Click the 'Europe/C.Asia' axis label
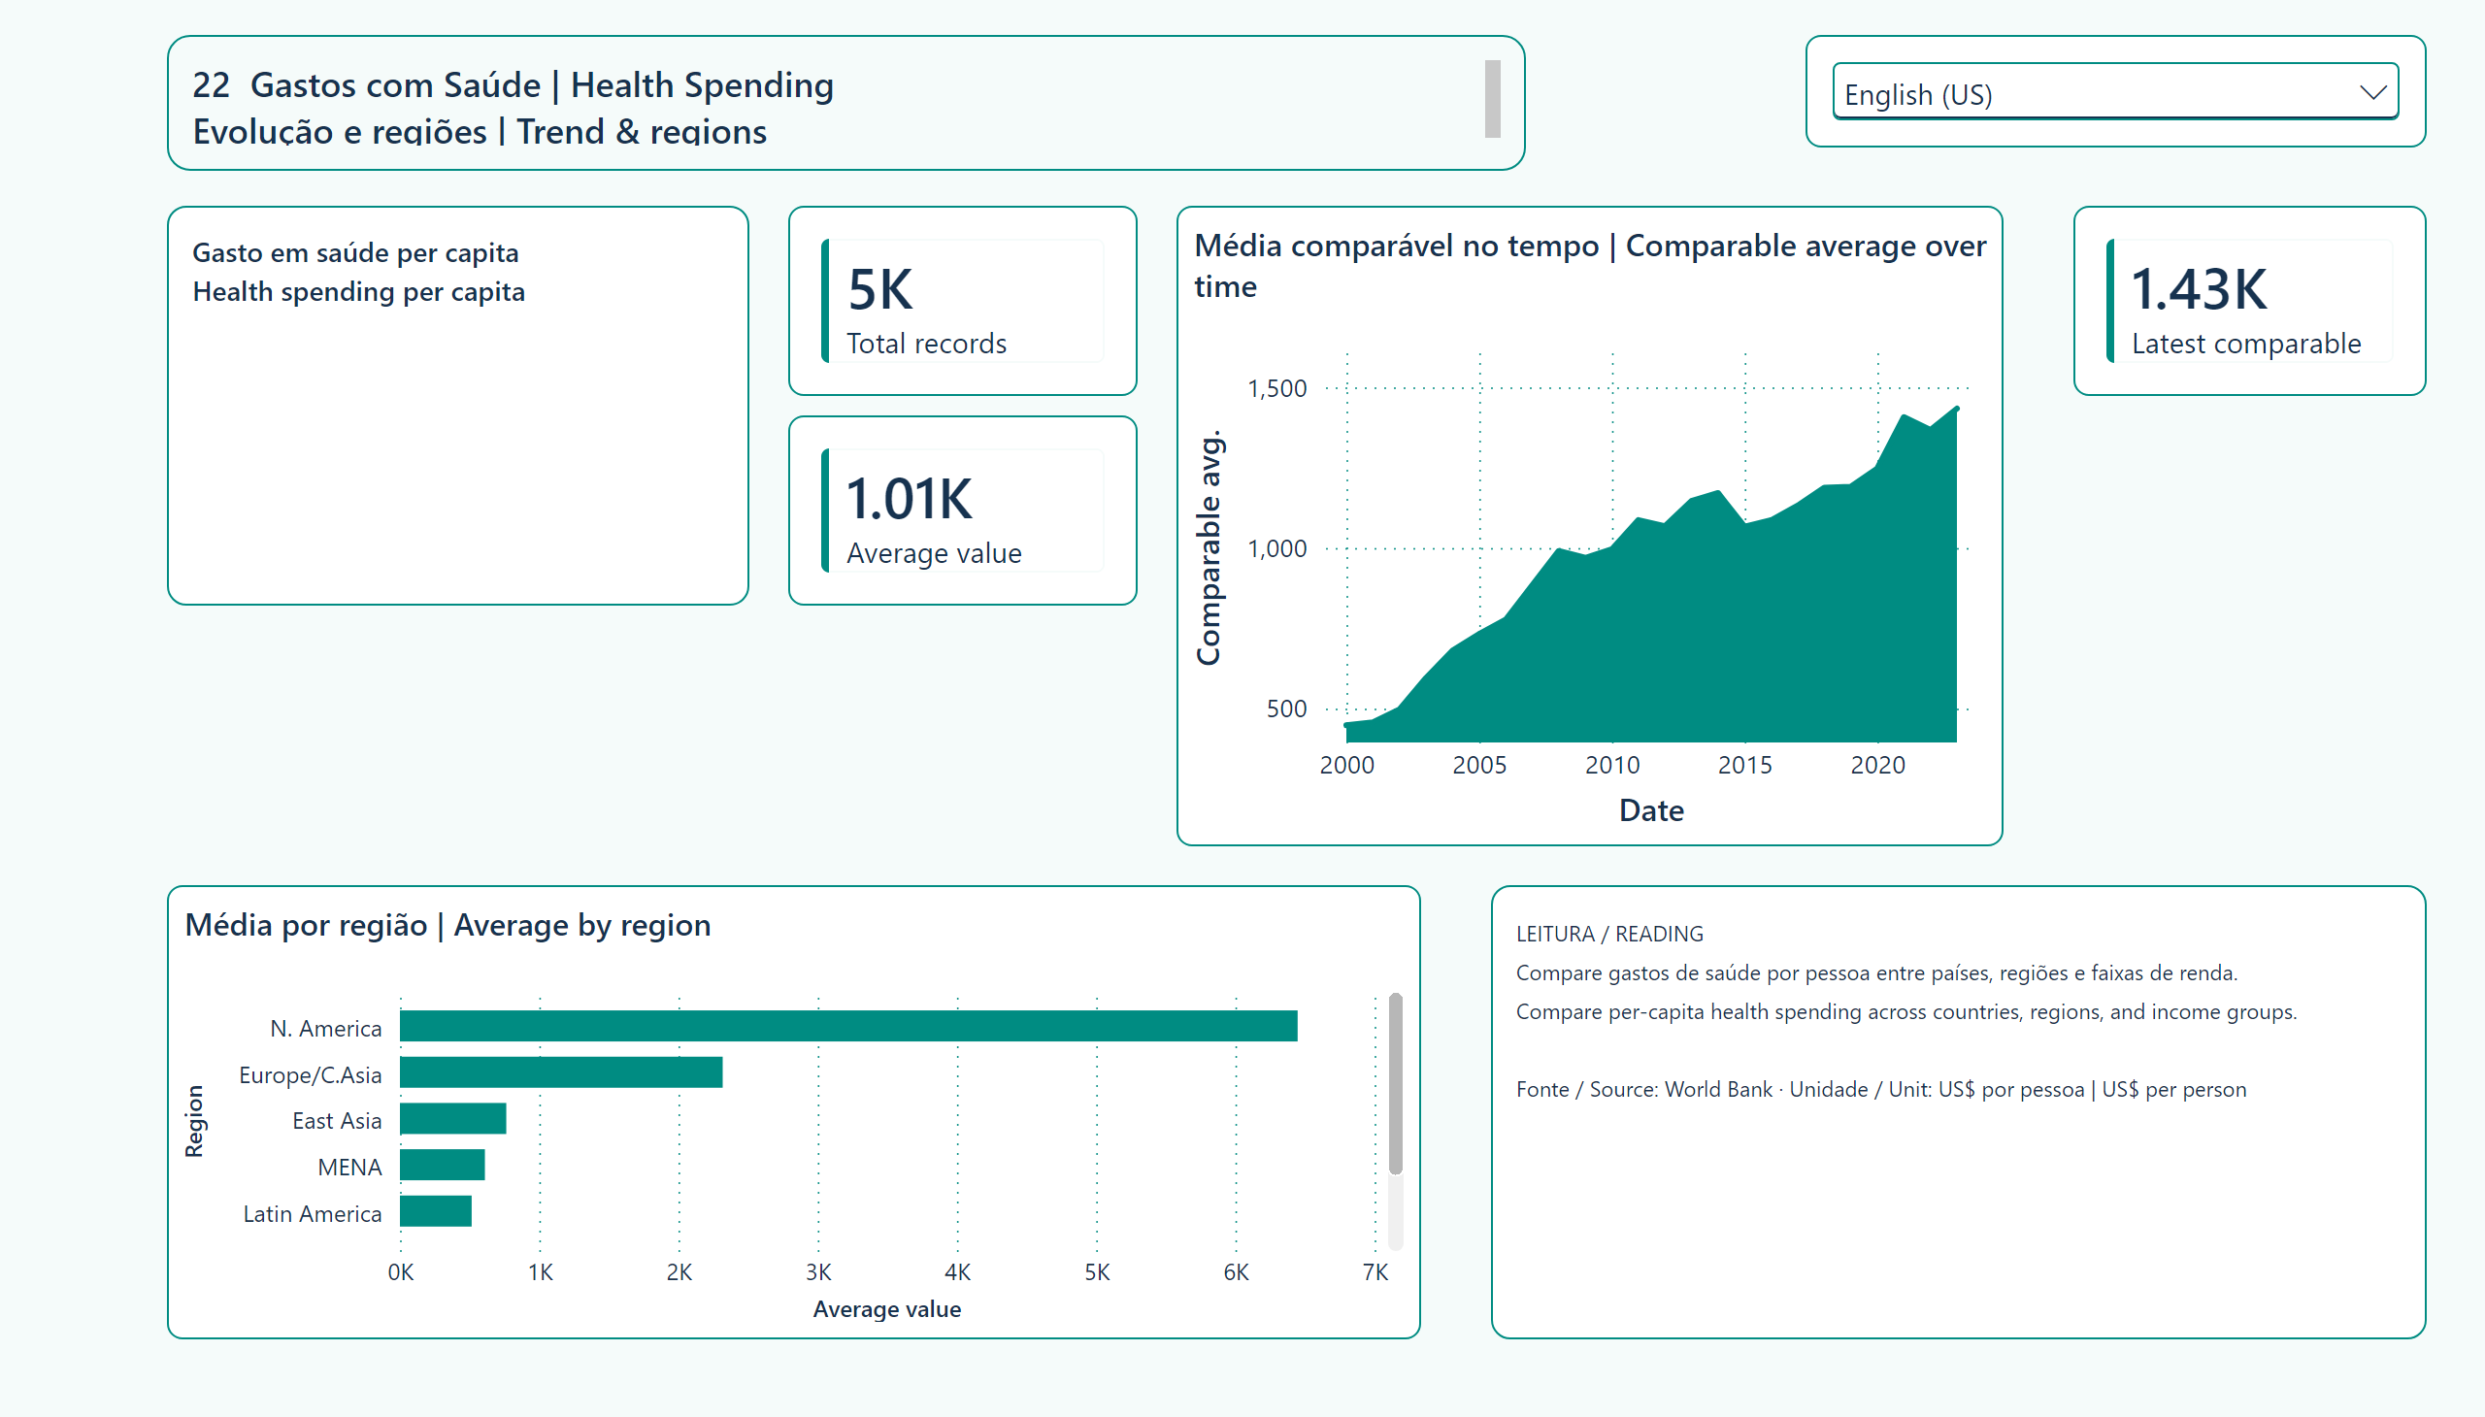 click(310, 1074)
